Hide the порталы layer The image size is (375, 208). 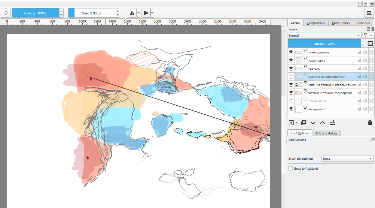(x=291, y=68)
